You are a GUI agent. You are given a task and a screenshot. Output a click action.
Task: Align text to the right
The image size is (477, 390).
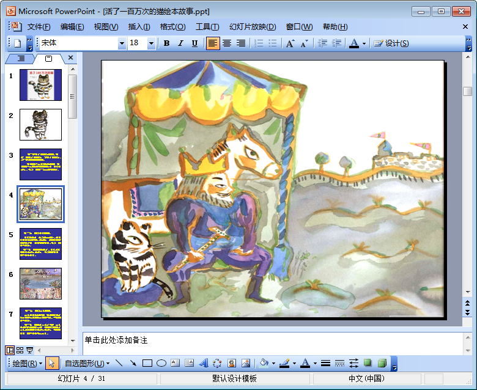(240, 43)
